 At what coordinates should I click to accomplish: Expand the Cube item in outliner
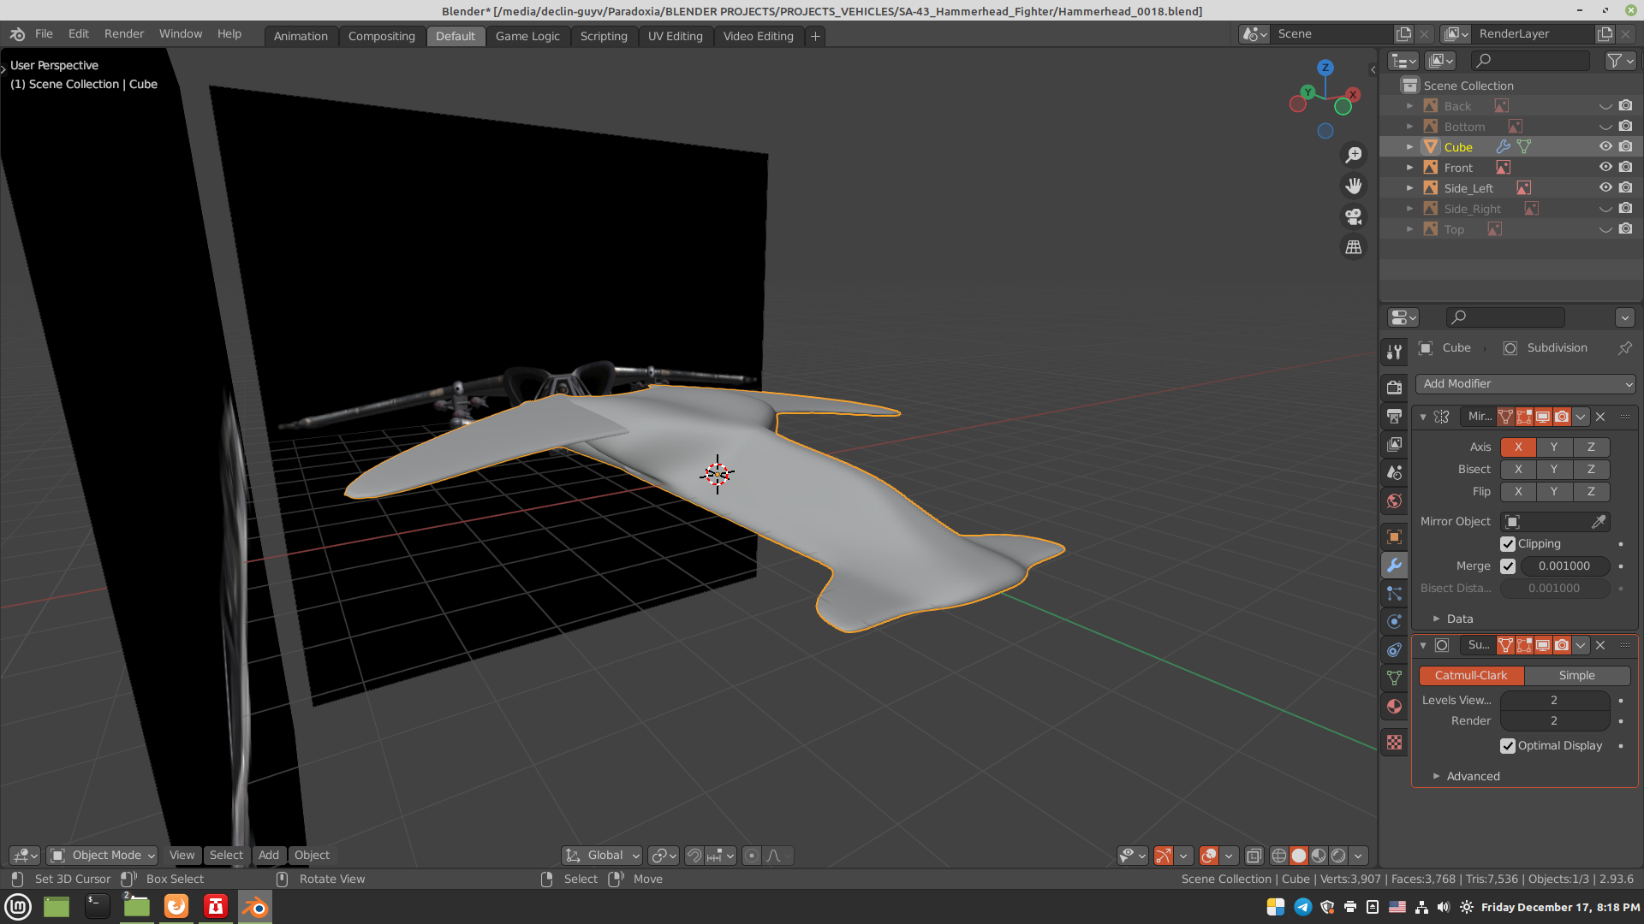(1409, 147)
